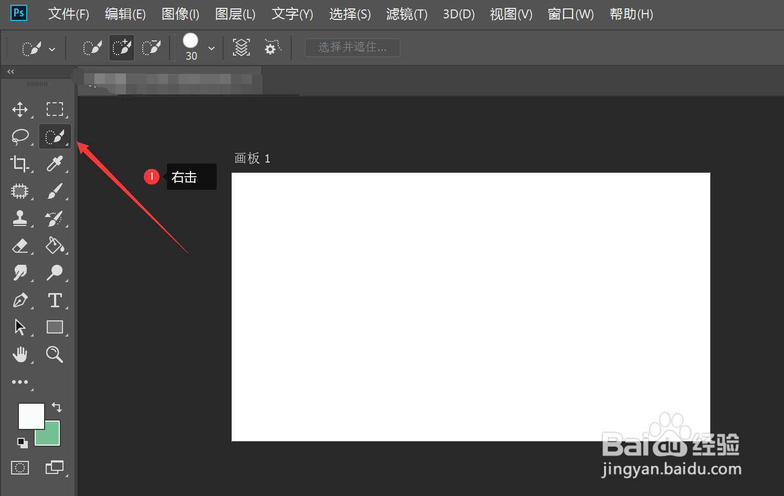The image size is (784, 496).
Task: Select the Lasso tool
Action: pyautogui.click(x=20, y=136)
